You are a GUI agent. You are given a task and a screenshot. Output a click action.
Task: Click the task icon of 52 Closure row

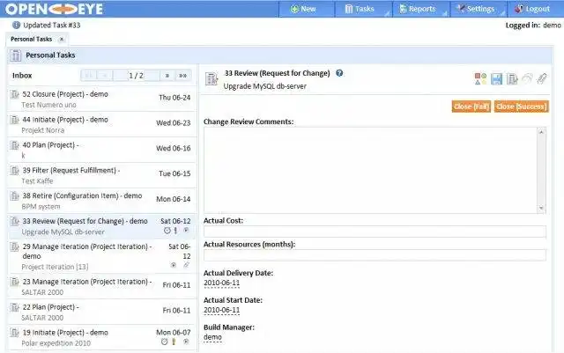(14, 94)
